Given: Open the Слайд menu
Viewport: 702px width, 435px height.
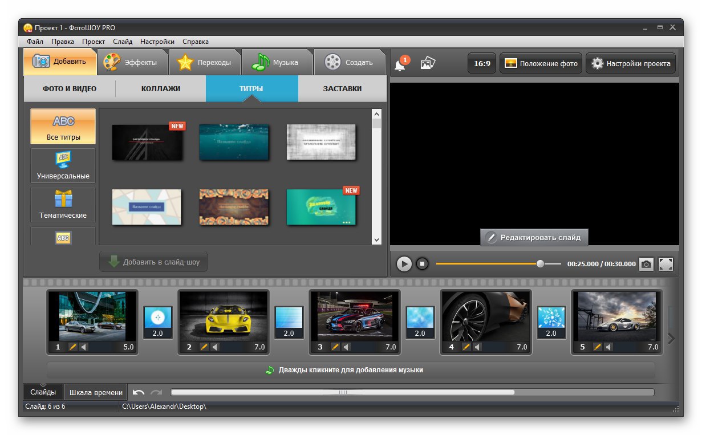Looking at the screenshot, I should [123, 42].
